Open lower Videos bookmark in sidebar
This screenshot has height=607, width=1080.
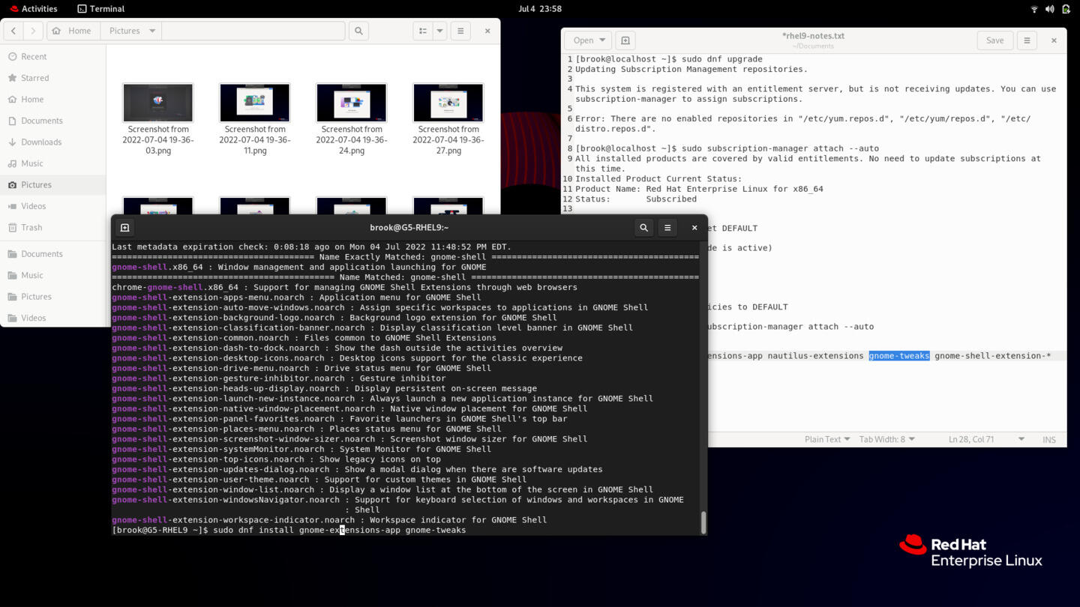click(x=53, y=318)
